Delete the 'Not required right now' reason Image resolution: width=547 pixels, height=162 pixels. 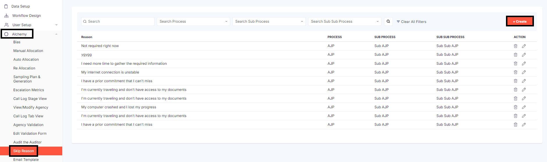[515, 46]
